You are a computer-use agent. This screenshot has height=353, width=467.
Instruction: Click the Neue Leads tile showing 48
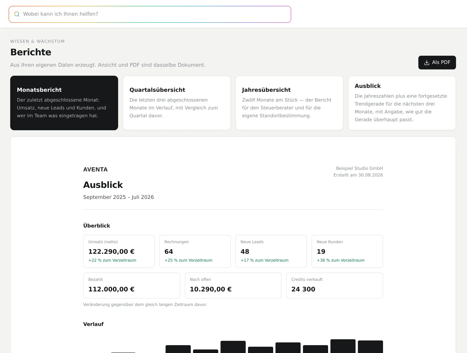(x=271, y=251)
